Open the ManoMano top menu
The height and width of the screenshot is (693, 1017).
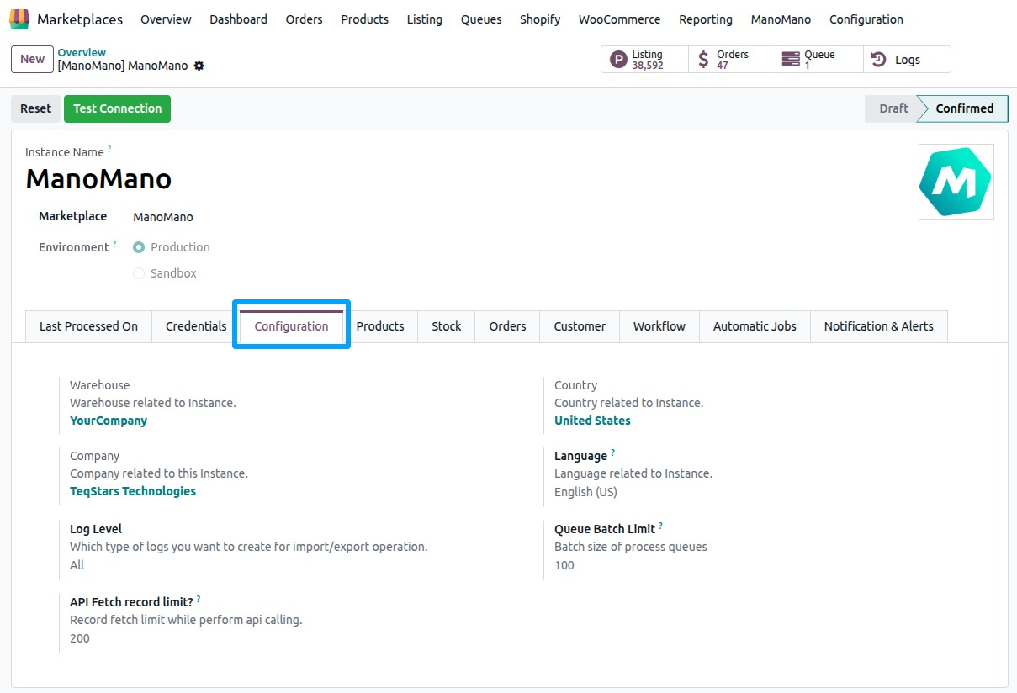[x=781, y=19]
